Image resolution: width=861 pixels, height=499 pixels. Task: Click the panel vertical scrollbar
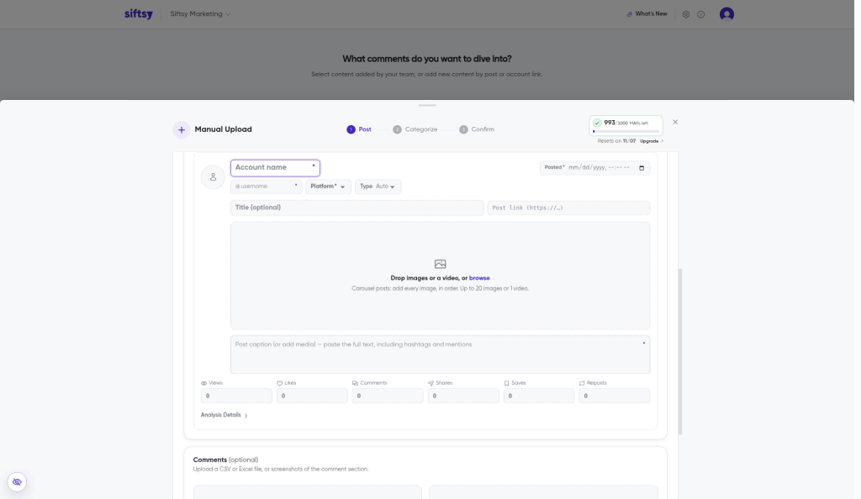680,351
